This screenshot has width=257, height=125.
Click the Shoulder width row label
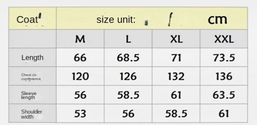tap(31, 114)
